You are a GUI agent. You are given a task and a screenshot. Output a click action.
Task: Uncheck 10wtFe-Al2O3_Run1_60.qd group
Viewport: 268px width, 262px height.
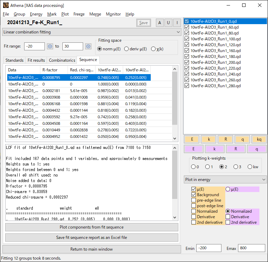(187, 27)
